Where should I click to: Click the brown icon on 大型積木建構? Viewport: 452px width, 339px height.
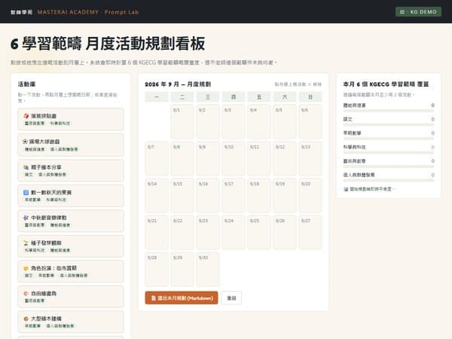click(26, 319)
